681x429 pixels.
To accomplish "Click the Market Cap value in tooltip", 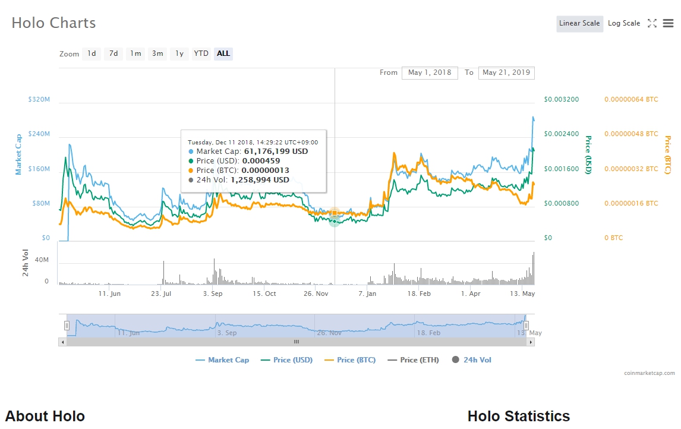I will click(276, 152).
